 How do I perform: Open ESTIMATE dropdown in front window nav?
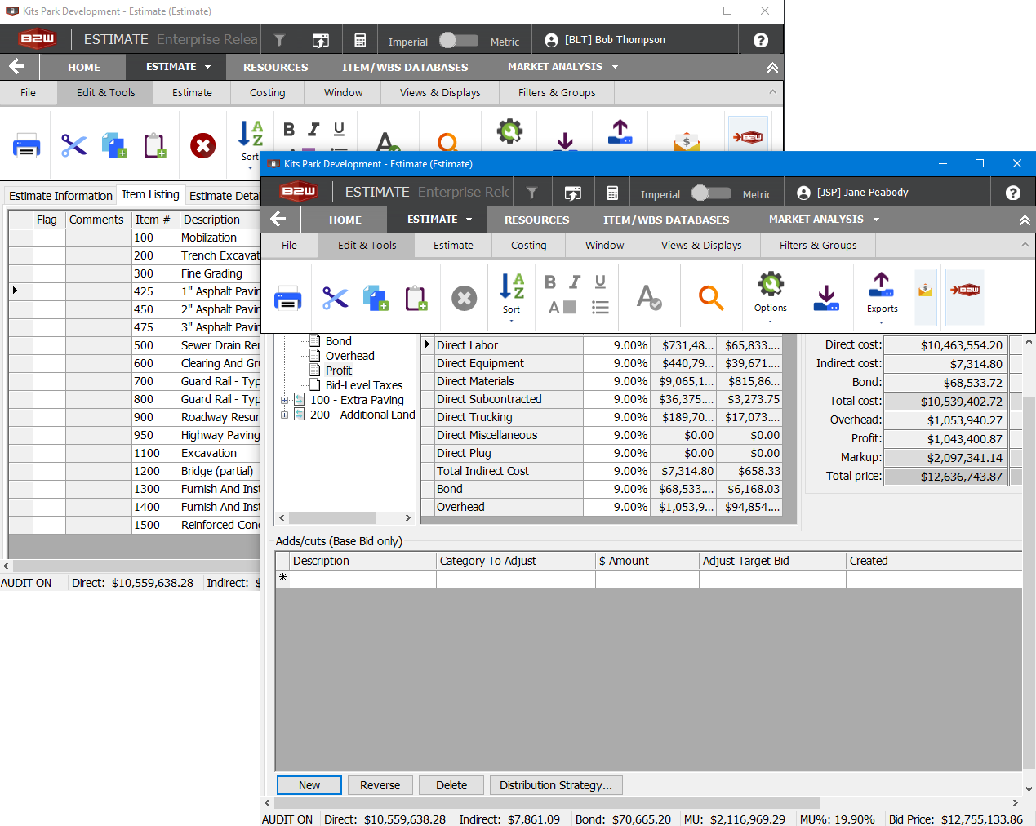pos(439,220)
